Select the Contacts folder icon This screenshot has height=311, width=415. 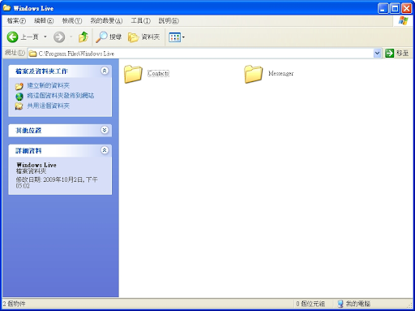coord(133,74)
